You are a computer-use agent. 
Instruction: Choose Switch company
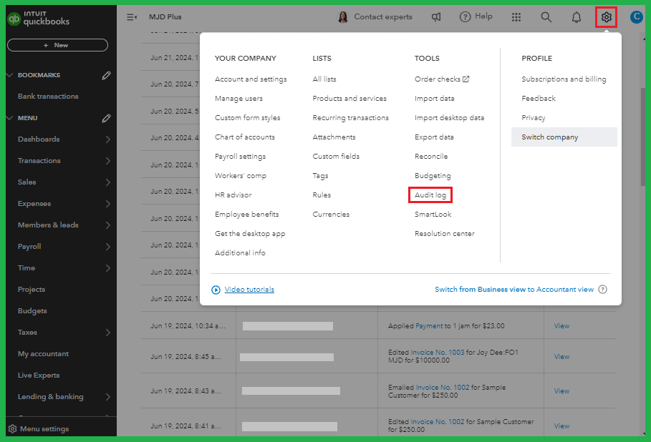[x=564, y=137]
